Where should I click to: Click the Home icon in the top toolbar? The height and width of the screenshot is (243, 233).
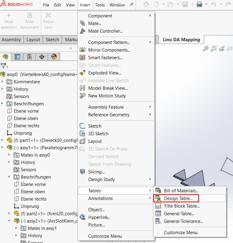[147, 5]
